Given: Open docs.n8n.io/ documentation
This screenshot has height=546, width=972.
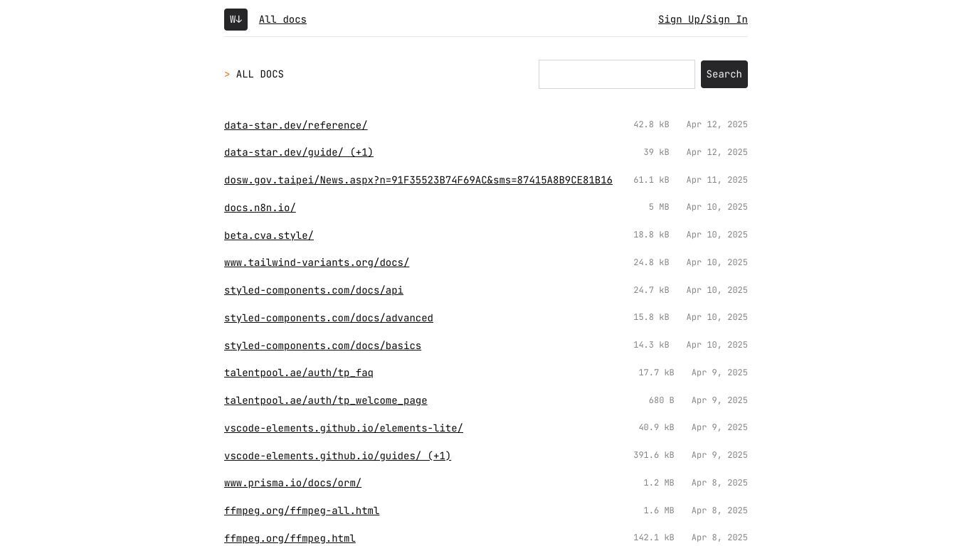Looking at the screenshot, I should [260, 208].
